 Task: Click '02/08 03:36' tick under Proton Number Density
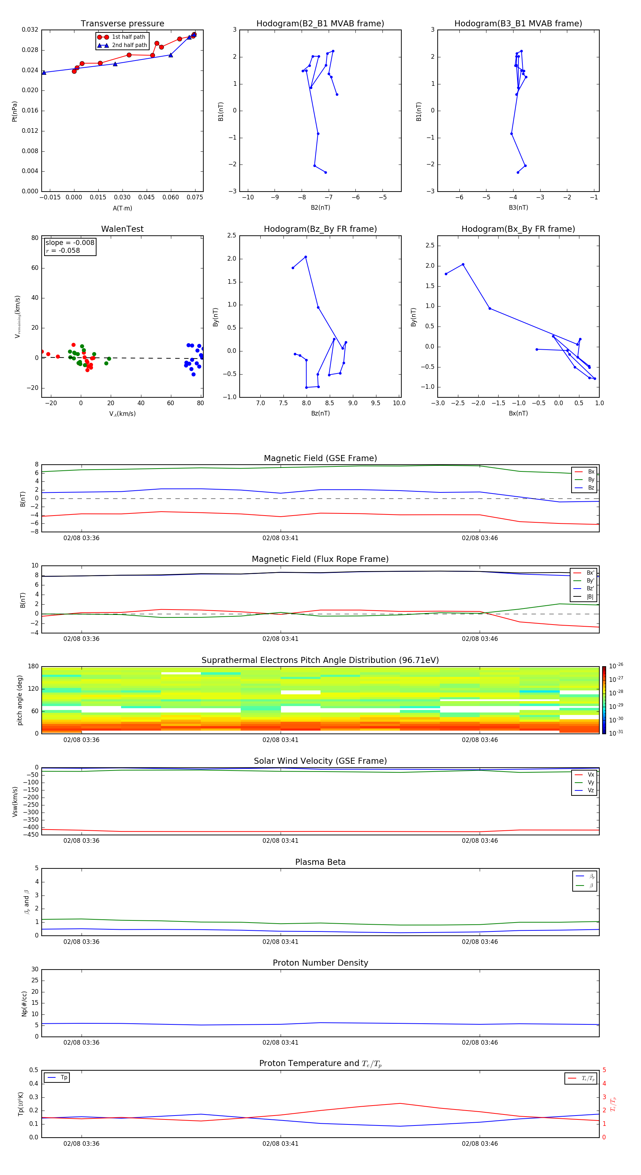point(81,1043)
